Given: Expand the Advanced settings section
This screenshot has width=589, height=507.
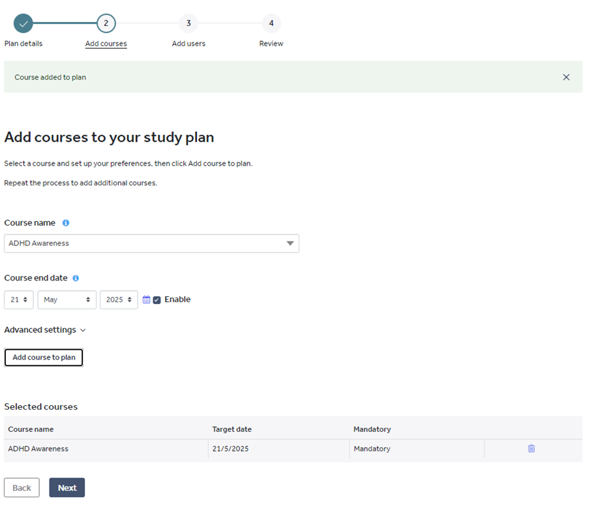Looking at the screenshot, I should [45, 330].
